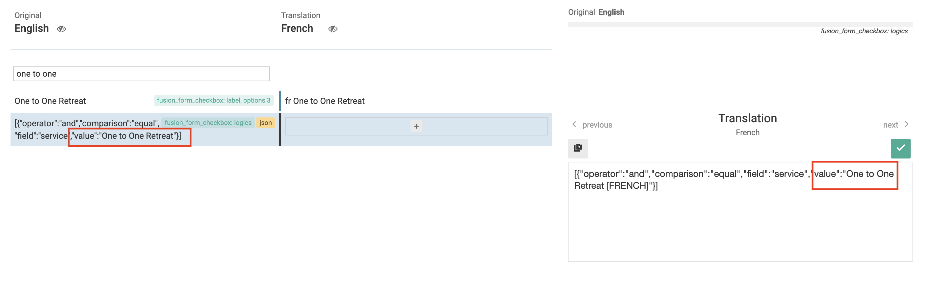The height and width of the screenshot is (292, 935).
Task: Click the yellow json badge
Action: coord(265,123)
